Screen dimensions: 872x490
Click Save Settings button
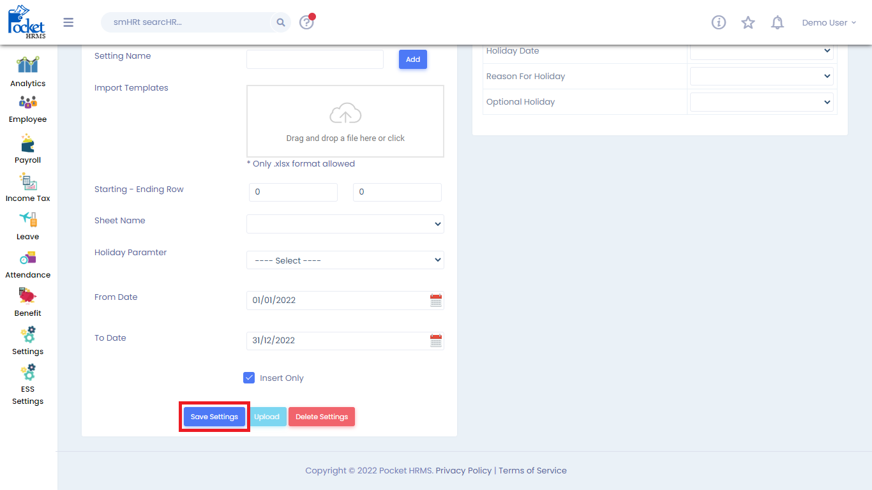(214, 417)
